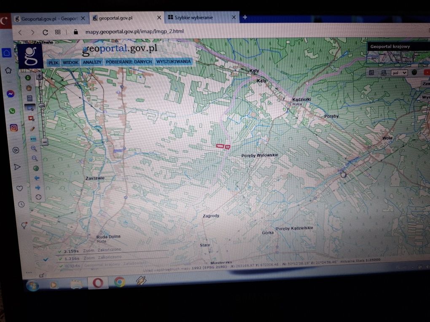Open a new browser tab
This screenshot has width=430, height=322.
245,17
